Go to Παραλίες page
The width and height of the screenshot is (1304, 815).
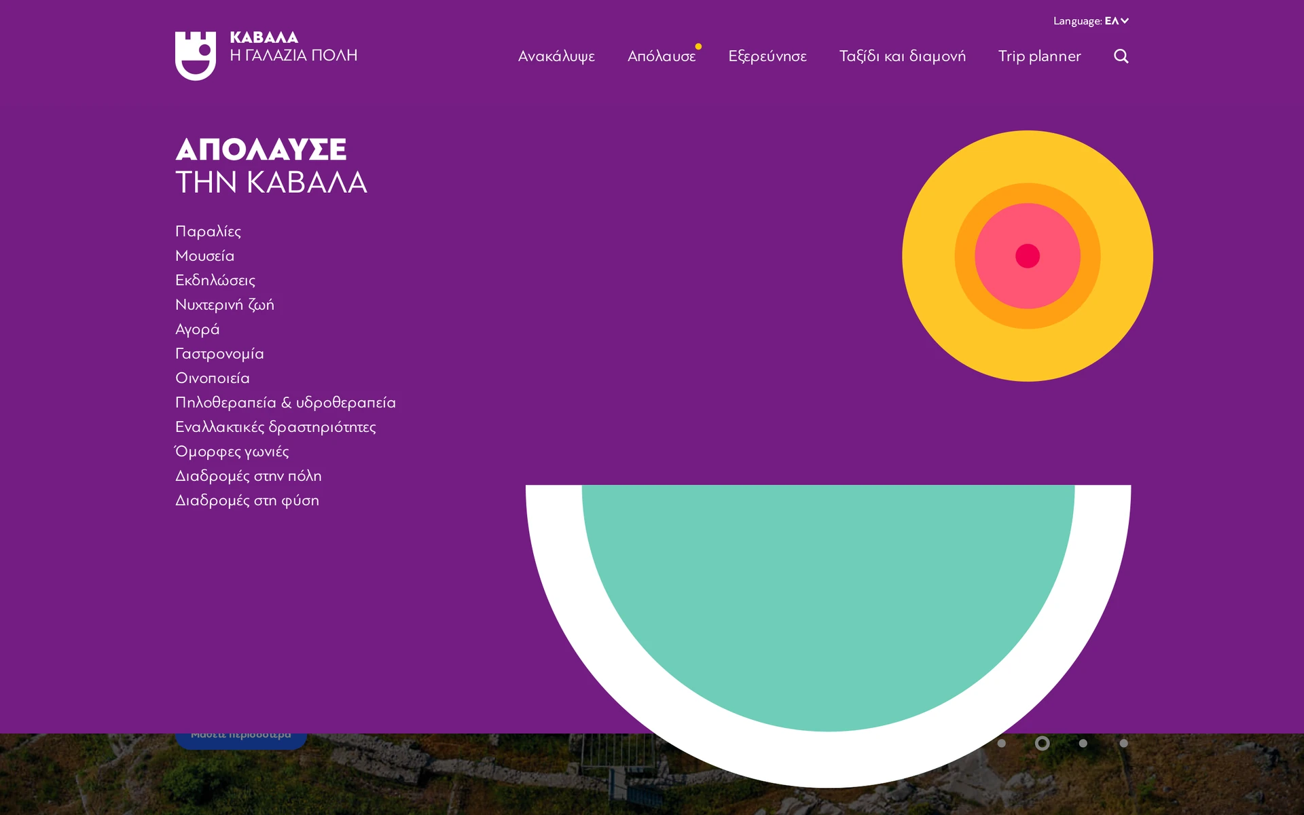click(x=208, y=232)
